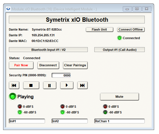Click the In#2 0 dBFS clip LED

62,107
